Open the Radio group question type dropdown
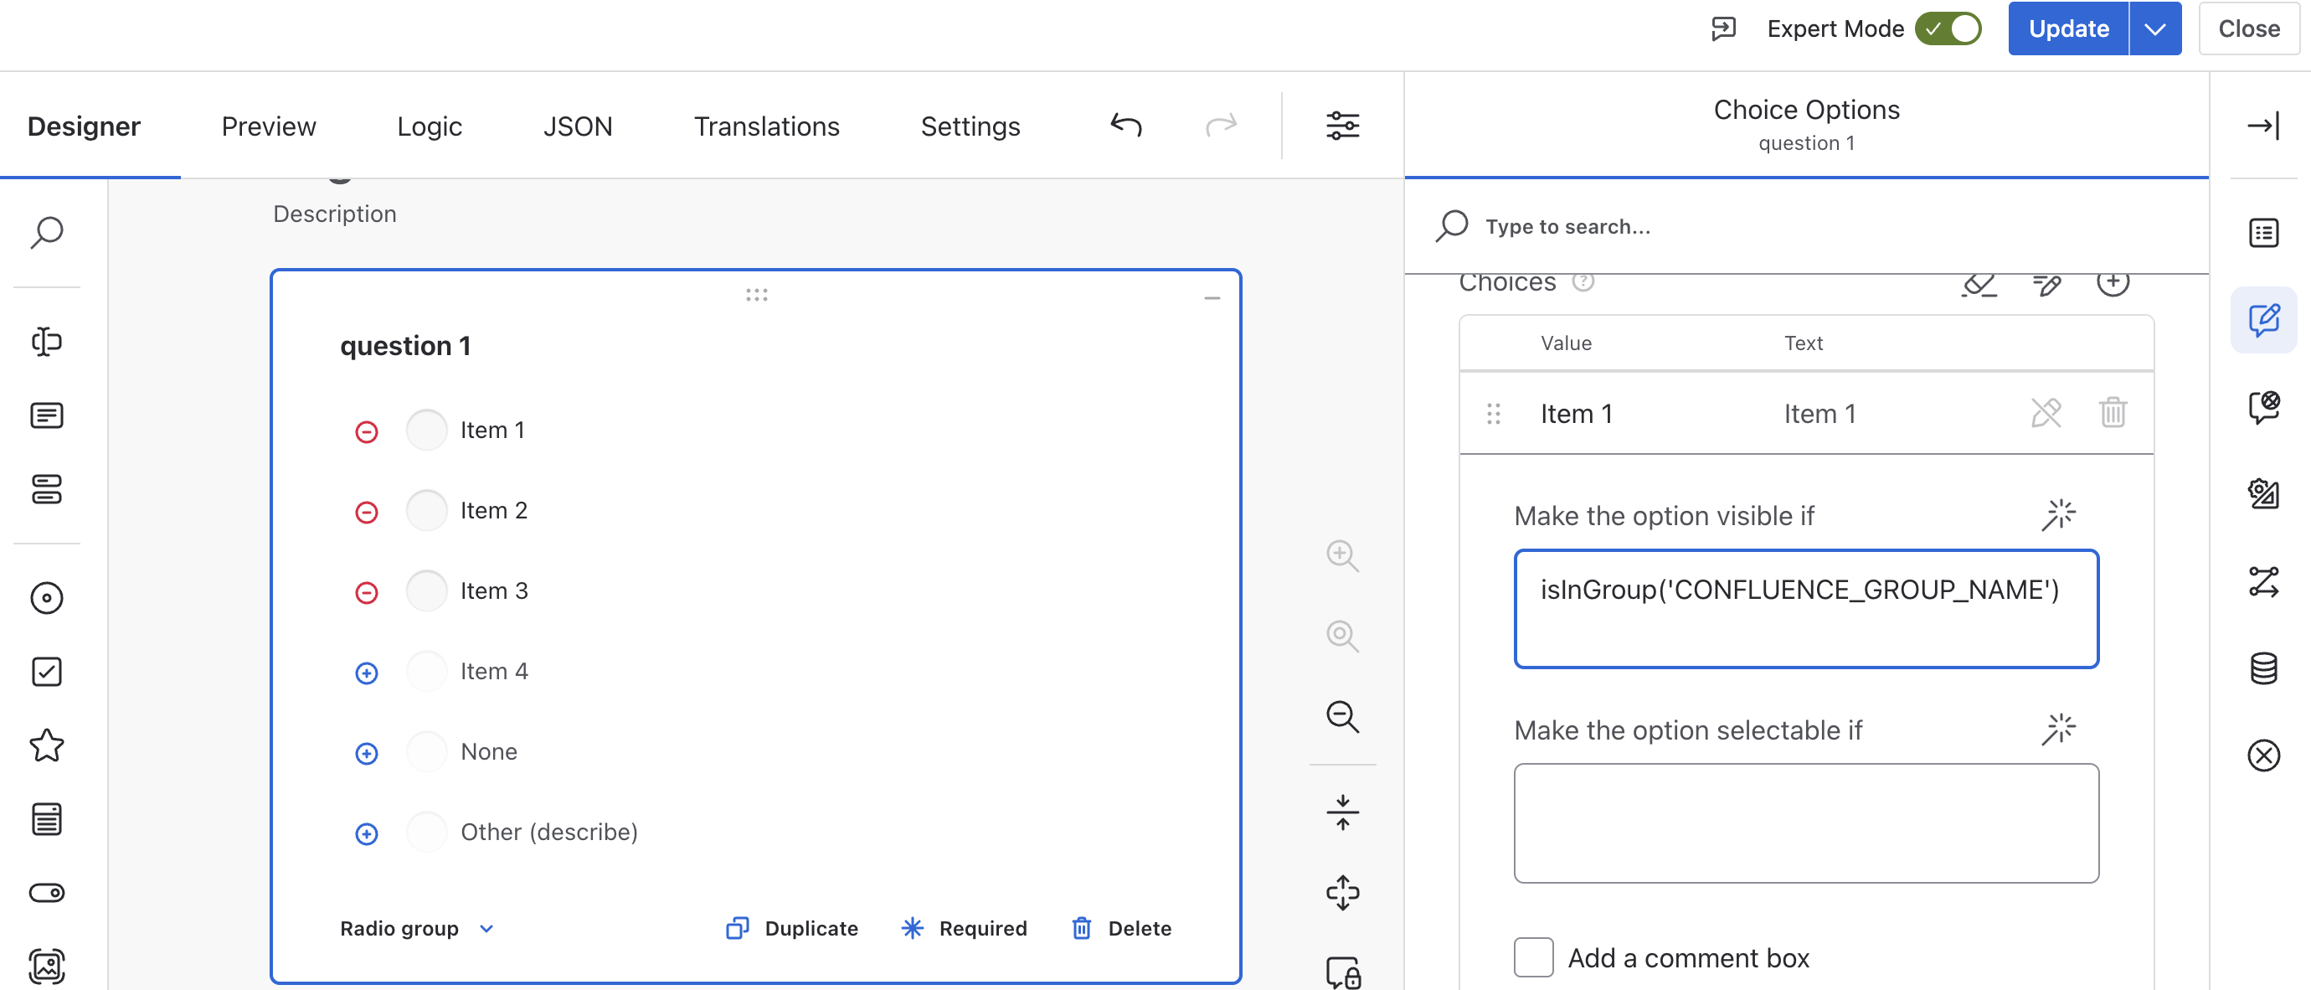The width and height of the screenshot is (2311, 990). 415,928
